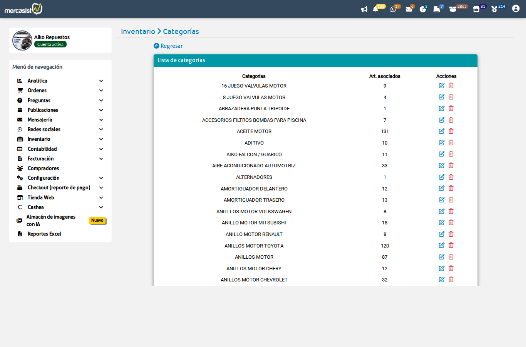Open the store icon showing 81
Screen dimensions: 526x347
point(475,8)
